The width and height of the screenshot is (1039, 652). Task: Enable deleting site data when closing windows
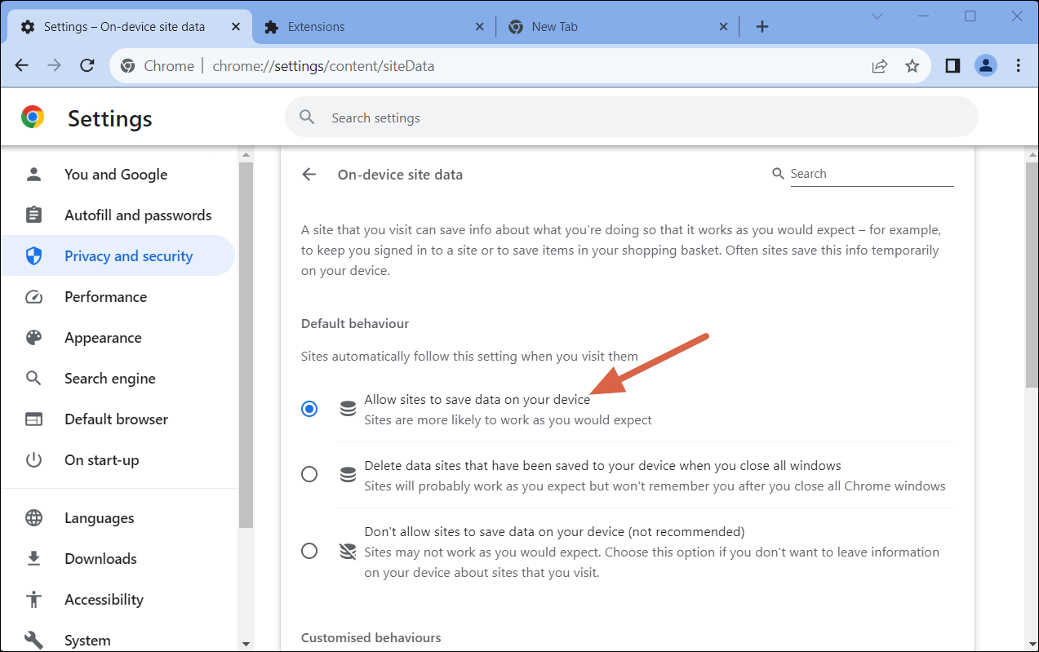pyautogui.click(x=309, y=473)
